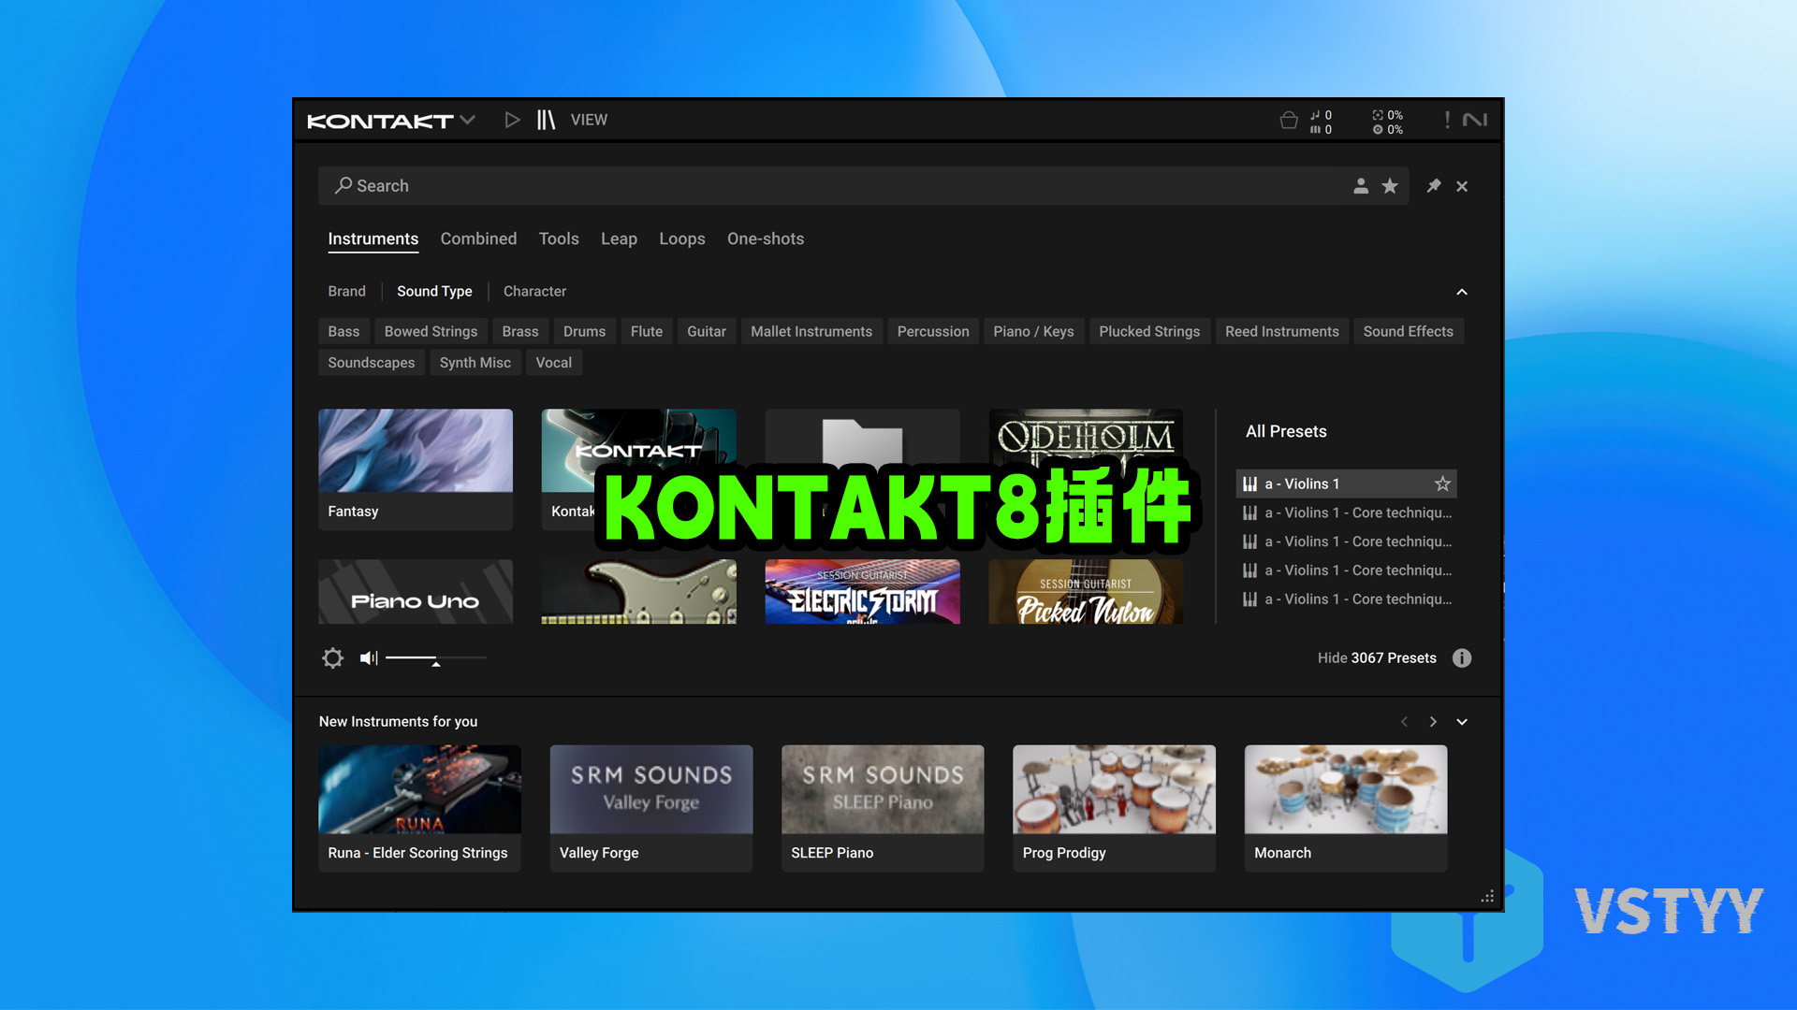Click the speaker icon near the volume slider
The image size is (1797, 1010).
click(x=368, y=657)
